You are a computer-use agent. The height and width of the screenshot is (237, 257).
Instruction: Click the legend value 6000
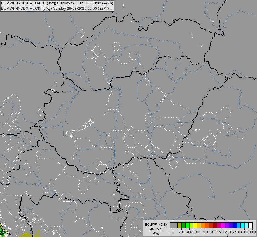(252, 232)
